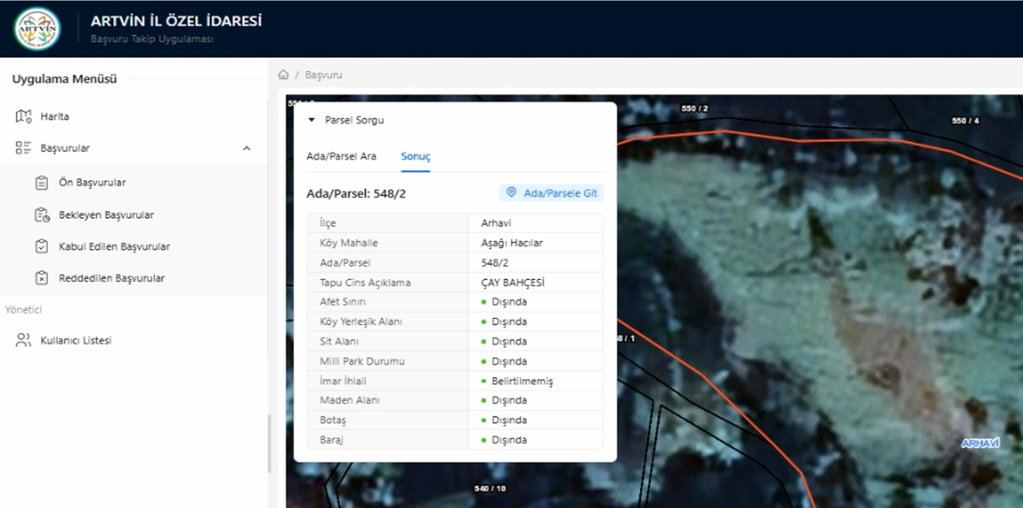Click the Kullanıcı Listesi users icon

coord(24,340)
